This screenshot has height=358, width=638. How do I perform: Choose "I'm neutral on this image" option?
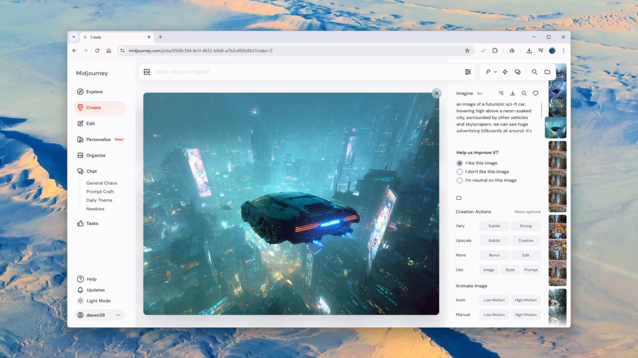point(460,181)
